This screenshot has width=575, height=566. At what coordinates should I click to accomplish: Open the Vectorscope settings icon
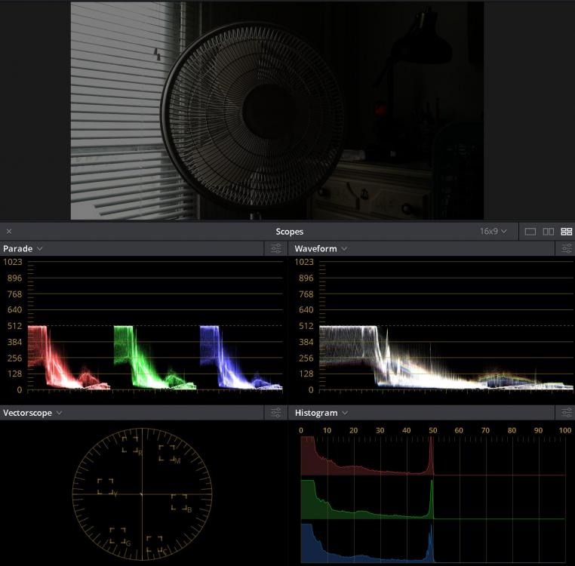coord(276,413)
